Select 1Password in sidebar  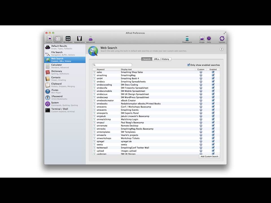tap(65, 98)
